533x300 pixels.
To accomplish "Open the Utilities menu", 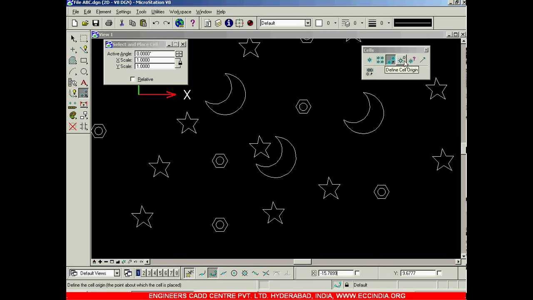I will (158, 12).
